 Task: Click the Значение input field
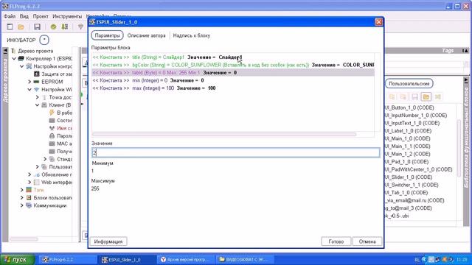pyautogui.click(x=236, y=152)
